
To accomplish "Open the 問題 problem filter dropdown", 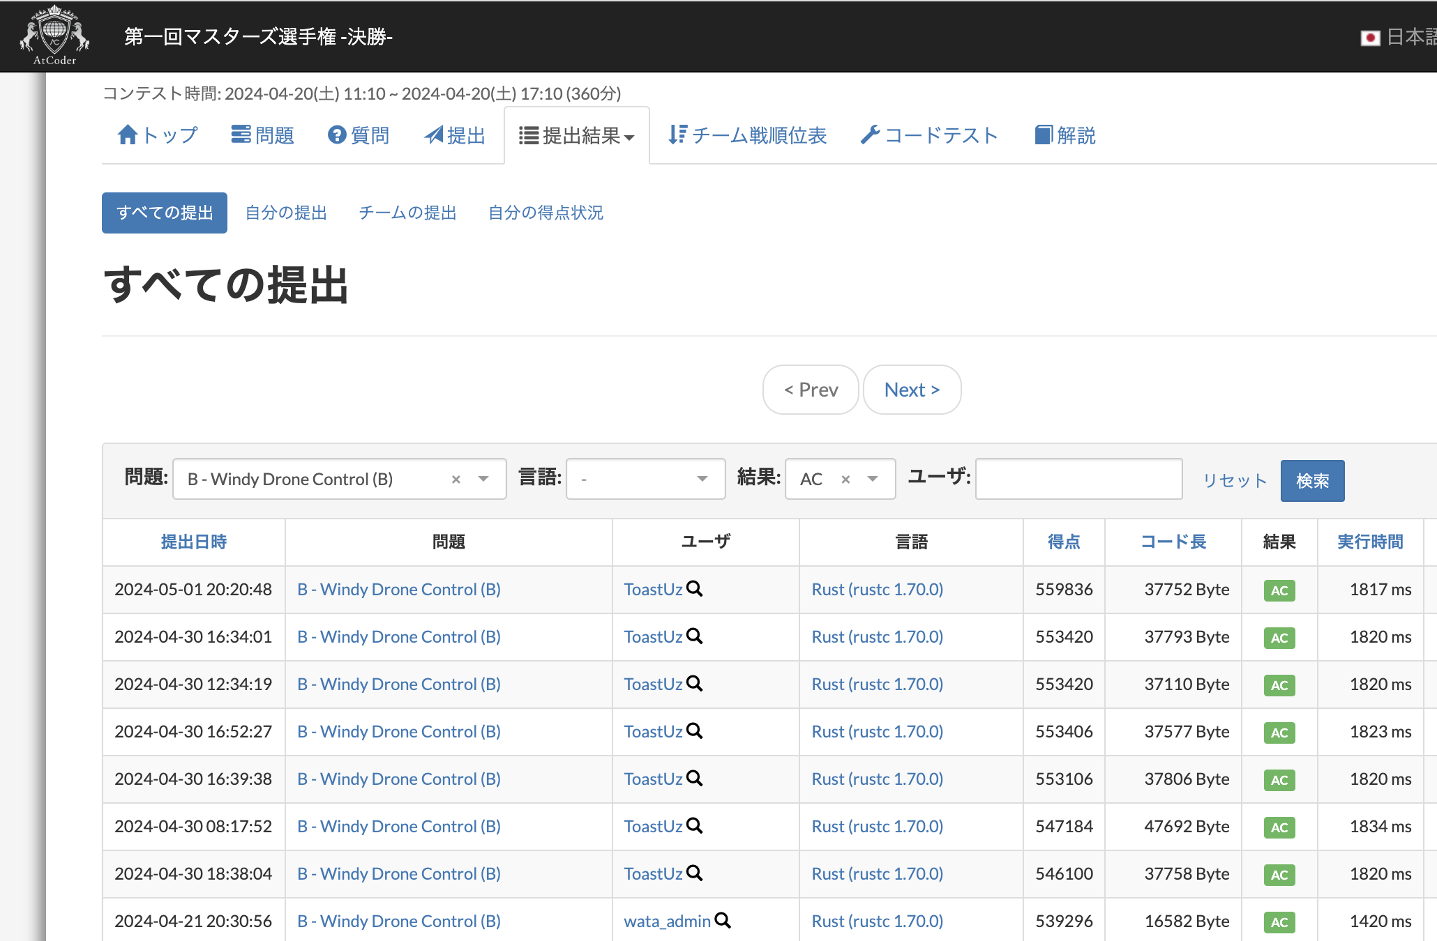I will [483, 480].
